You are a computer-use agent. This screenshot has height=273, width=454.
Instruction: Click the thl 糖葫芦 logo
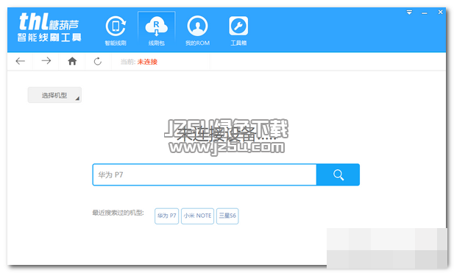pyautogui.click(x=49, y=27)
